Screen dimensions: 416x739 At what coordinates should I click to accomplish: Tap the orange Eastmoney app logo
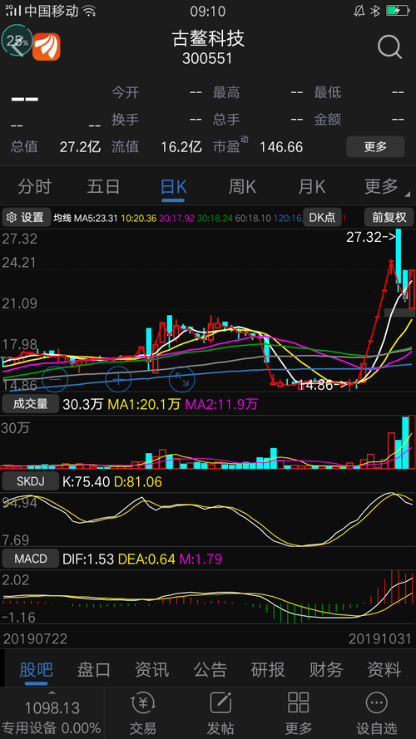point(47,47)
